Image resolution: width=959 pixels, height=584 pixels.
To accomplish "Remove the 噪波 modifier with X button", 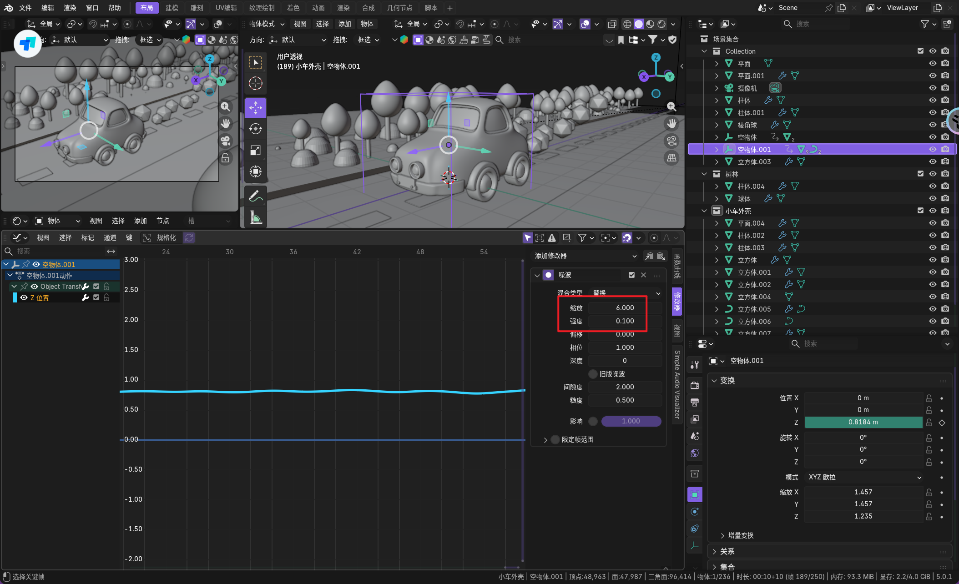I will tap(643, 275).
